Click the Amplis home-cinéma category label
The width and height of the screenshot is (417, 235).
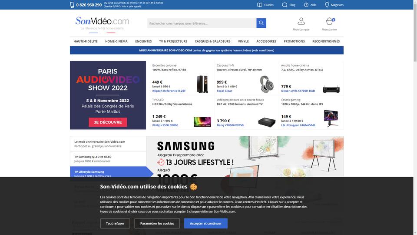tap(295, 65)
